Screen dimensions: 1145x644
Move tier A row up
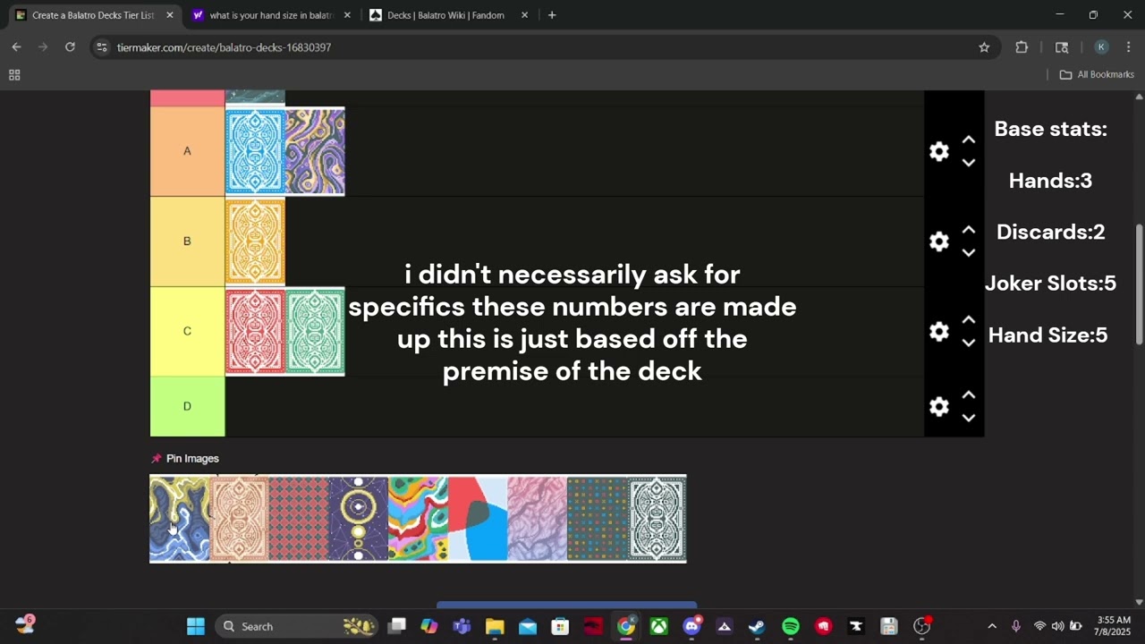969,140
